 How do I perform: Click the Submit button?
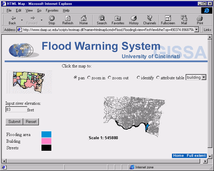14,122
